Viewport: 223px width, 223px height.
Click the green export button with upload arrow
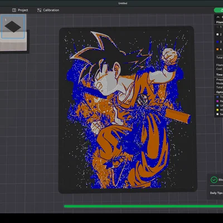pos(219,10)
